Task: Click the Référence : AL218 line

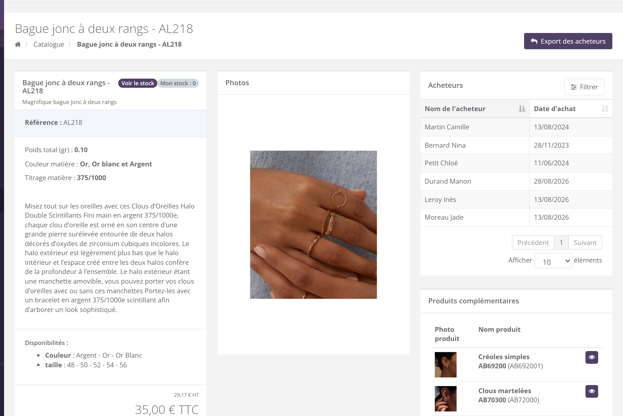Action: tap(54, 123)
